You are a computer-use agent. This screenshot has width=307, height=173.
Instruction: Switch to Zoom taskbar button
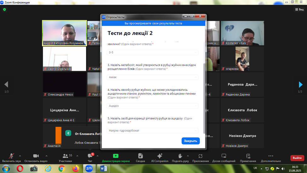point(89,169)
